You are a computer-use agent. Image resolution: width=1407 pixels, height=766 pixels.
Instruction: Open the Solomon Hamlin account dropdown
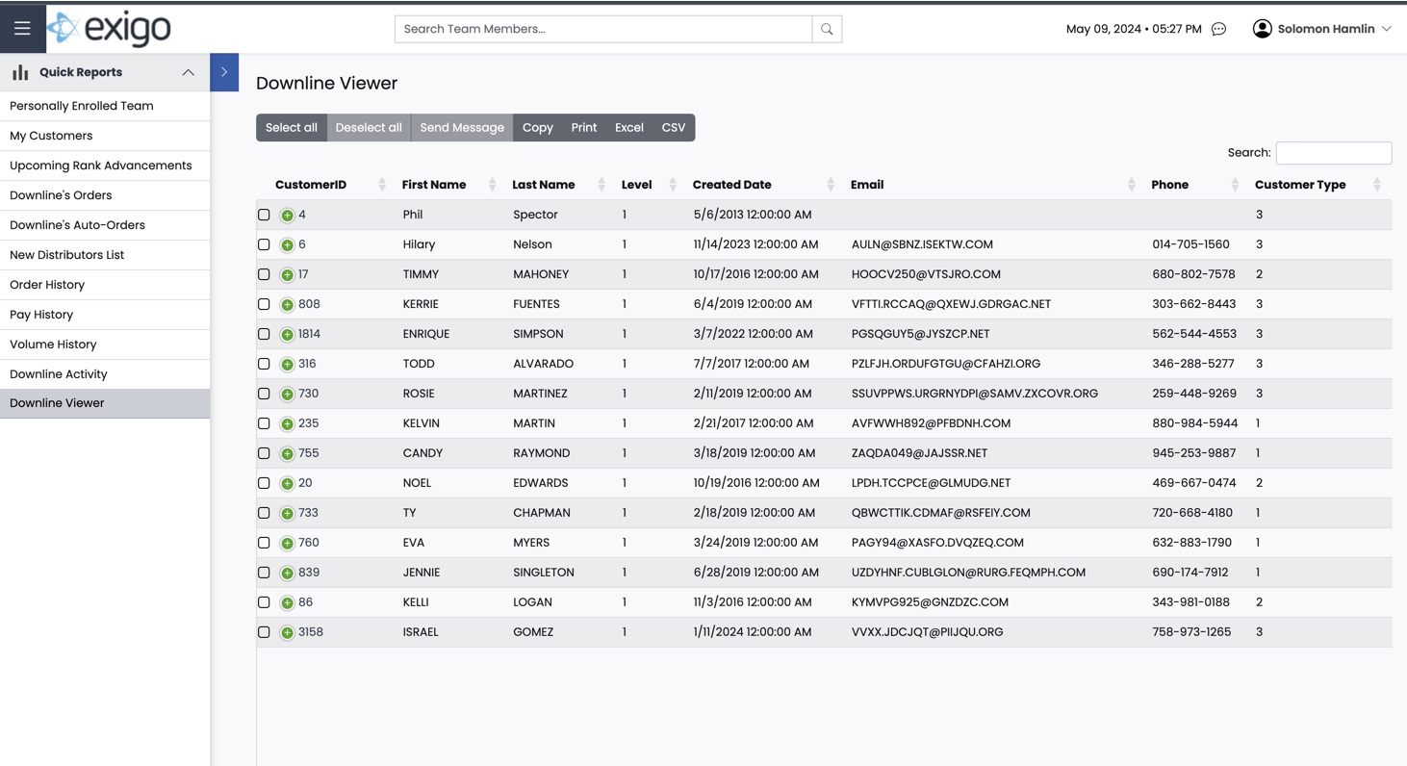pos(1388,28)
